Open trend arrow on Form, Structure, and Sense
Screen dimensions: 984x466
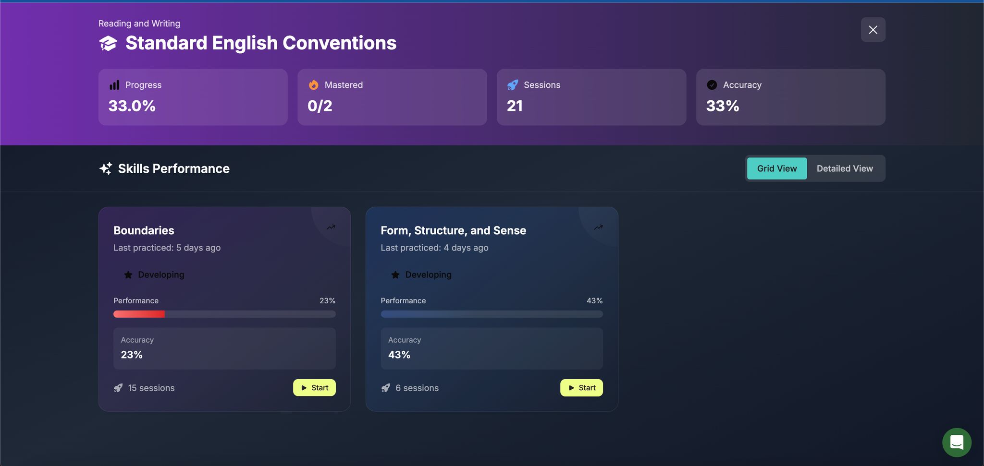598,227
